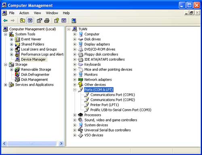The width and height of the screenshot is (202, 155).
Task: Click the Shared Folders icon
Action: click(17, 44)
